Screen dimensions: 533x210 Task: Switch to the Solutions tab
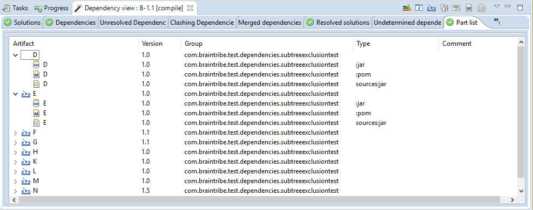click(23, 23)
